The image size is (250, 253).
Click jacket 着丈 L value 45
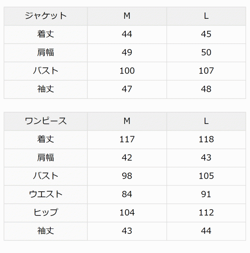tap(206, 34)
